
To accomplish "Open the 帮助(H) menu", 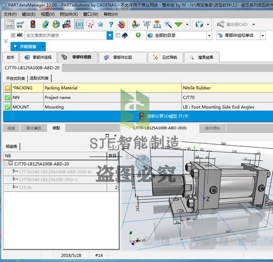I will 111,14.
